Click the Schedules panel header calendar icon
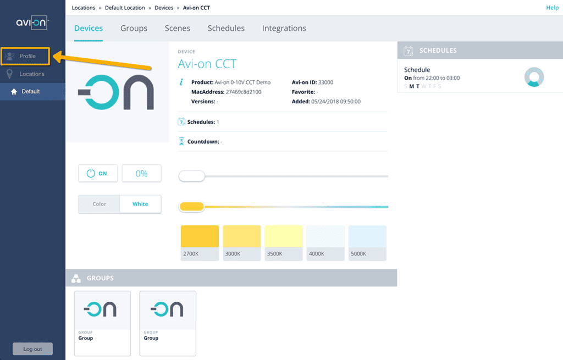 [408, 51]
